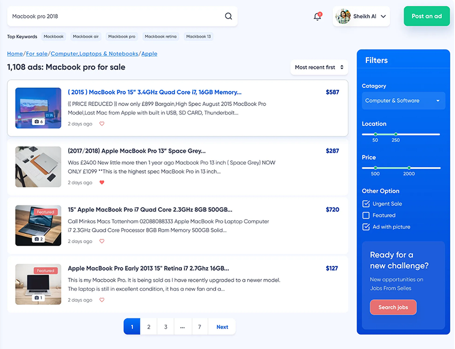The width and height of the screenshot is (455, 349).
Task: Click the Post an ad button
Action: [x=426, y=16]
